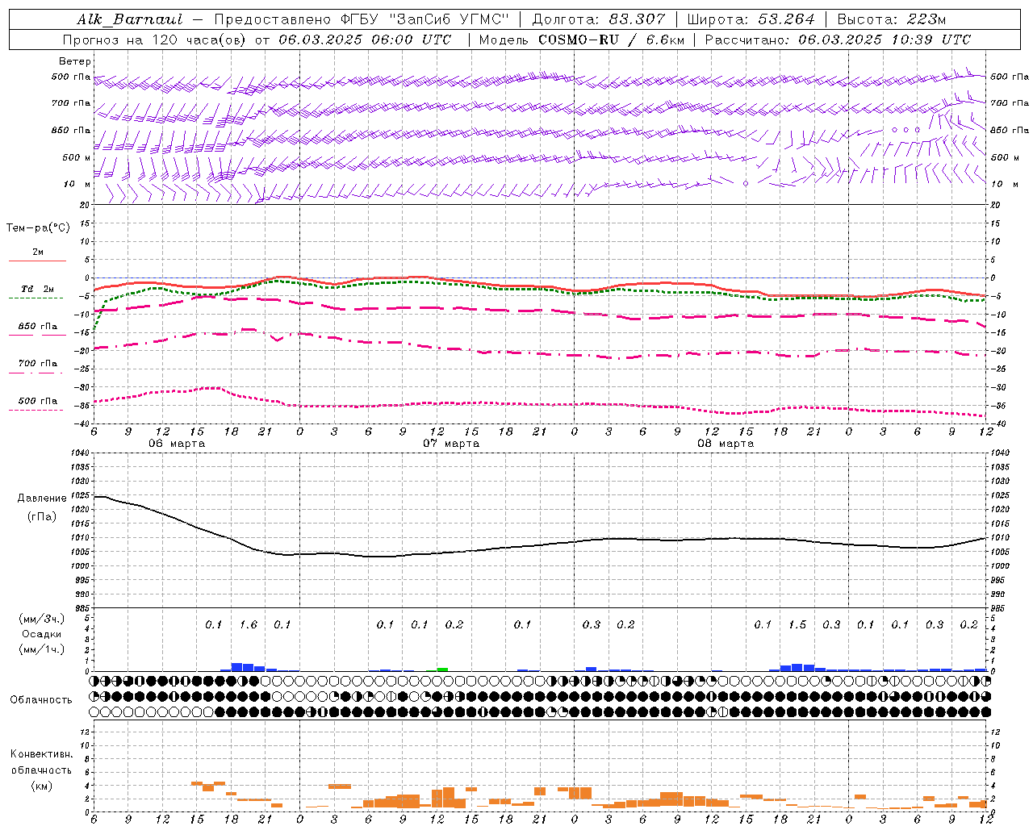Viewport: 1033px width, 826px height.
Task: Click the 700 гПа temperature legend entry
Action: [x=37, y=364]
